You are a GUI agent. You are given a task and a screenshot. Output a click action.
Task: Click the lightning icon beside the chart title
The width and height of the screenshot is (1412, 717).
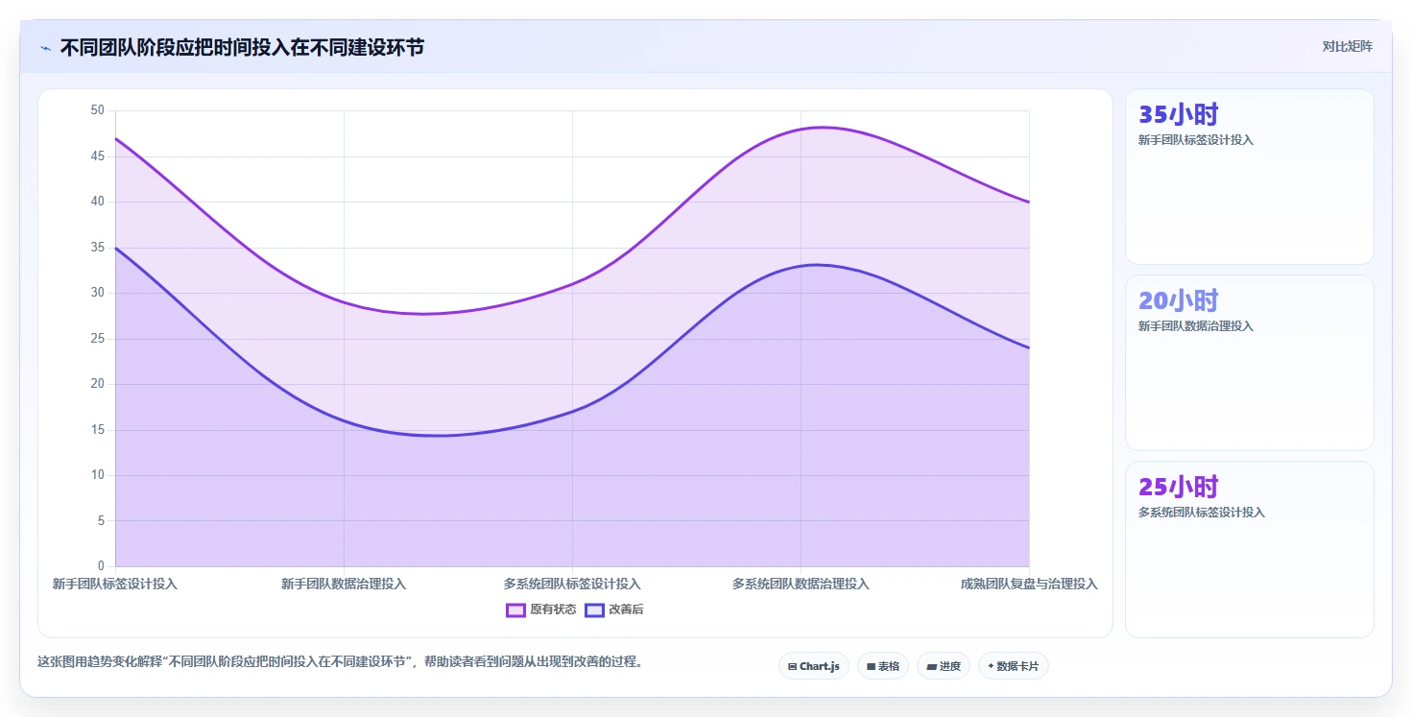[45, 48]
